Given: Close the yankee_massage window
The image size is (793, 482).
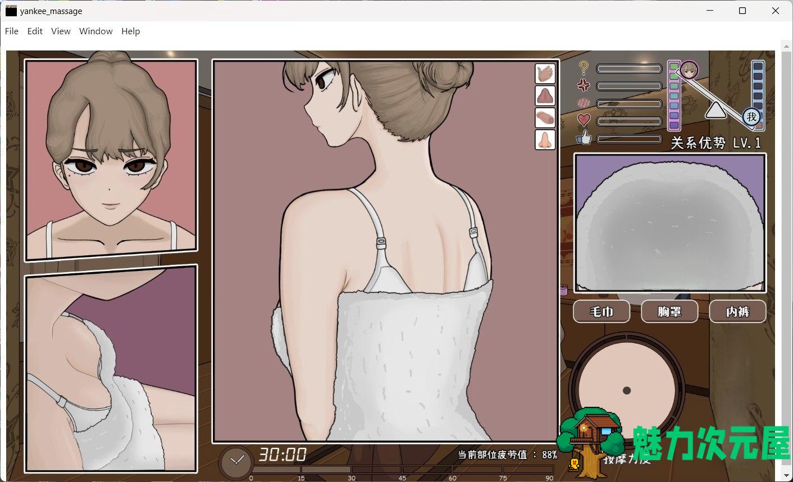Looking at the screenshot, I should pos(776,11).
